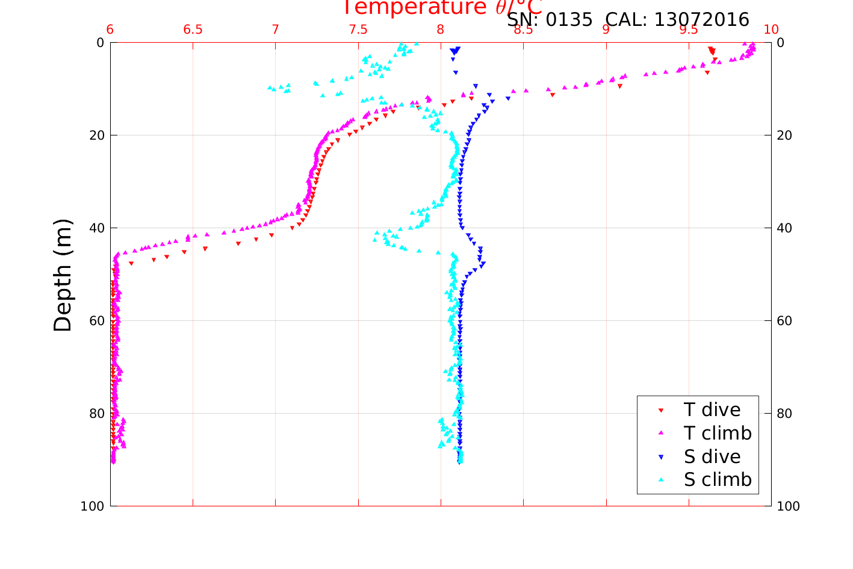Click the 'S climb' legend label
Image resolution: width=853 pixels, height=569 pixels.
coord(718,480)
